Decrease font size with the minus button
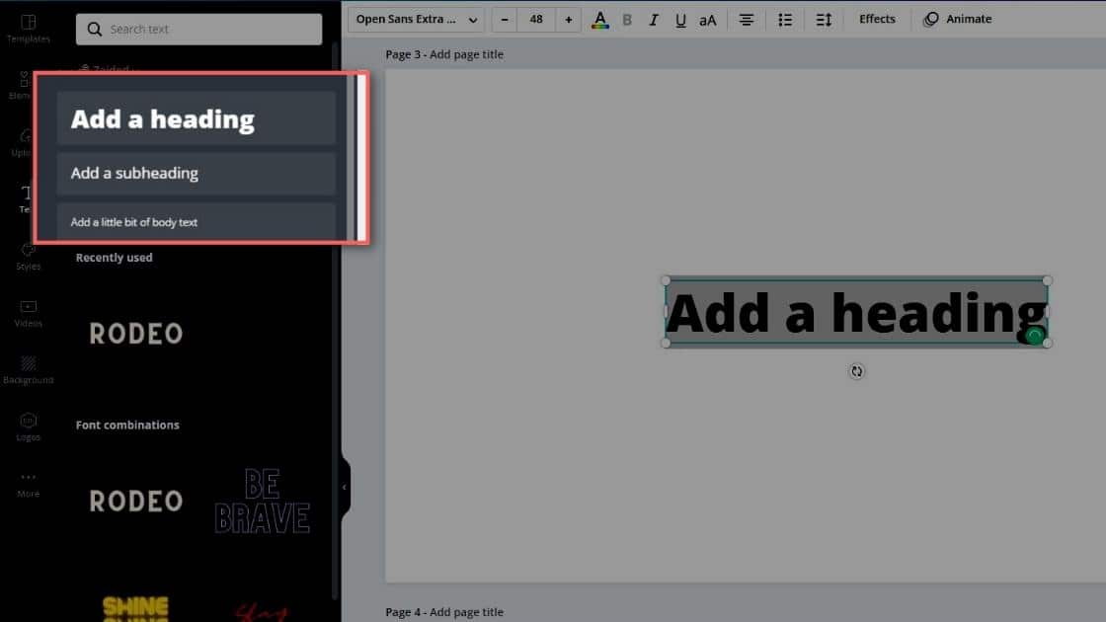 pos(505,20)
